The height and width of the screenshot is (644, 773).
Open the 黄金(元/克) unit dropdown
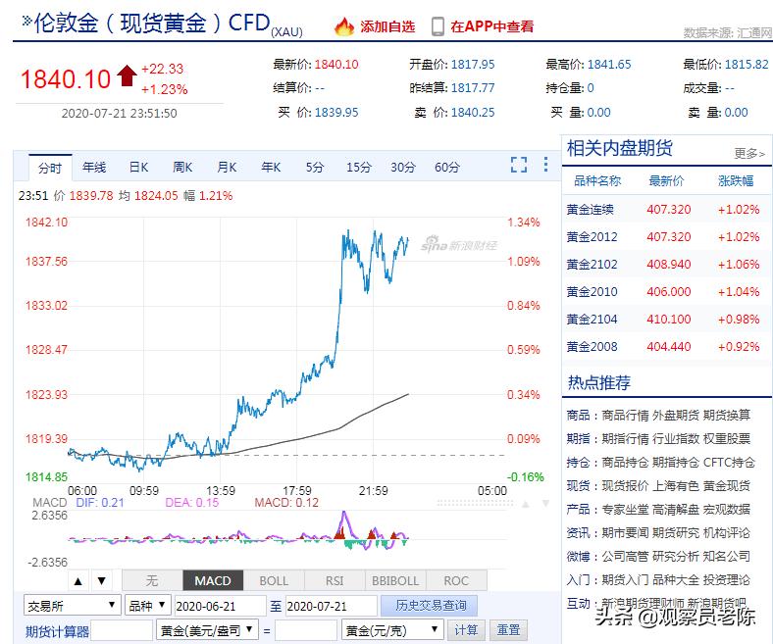point(392,630)
